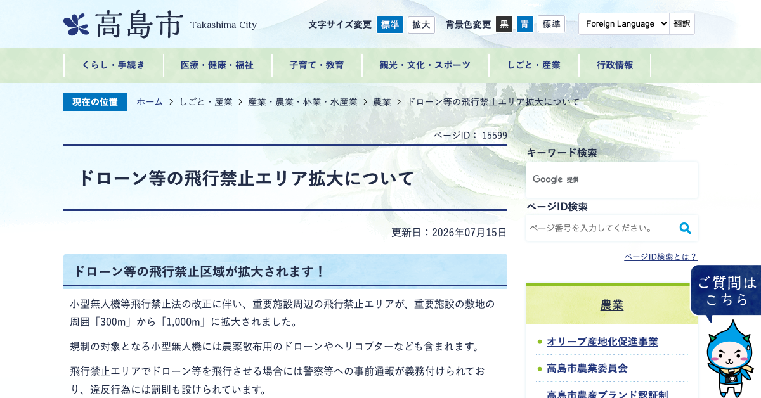Reset background color to 標準
761x398 pixels.
[551, 24]
